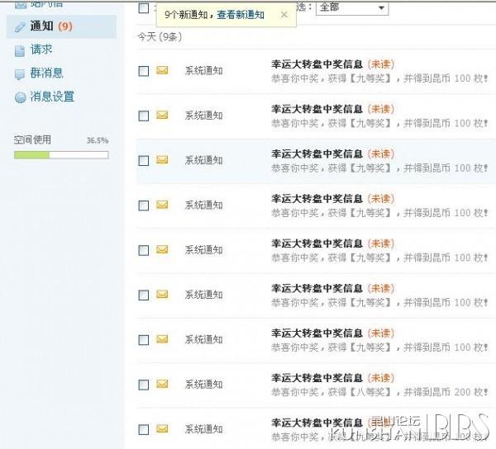This screenshot has height=449, width=496.
Task: Click the fifth notification's envelope icon
Action: tap(162, 249)
